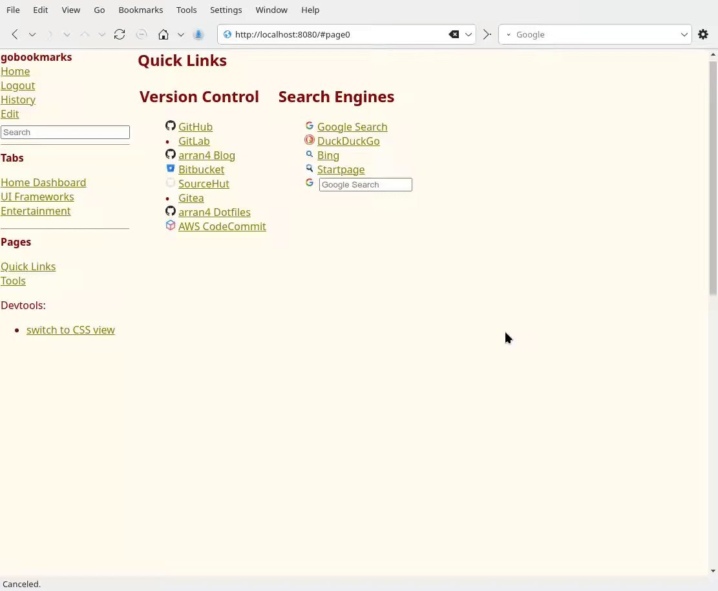718x591 pixels.
Task: Open the Settings menu
Action: (226, 10)
